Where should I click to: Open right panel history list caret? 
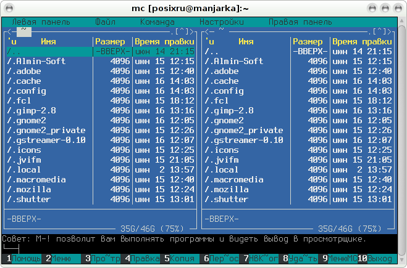pyautogui.click(x=379, y=32)
